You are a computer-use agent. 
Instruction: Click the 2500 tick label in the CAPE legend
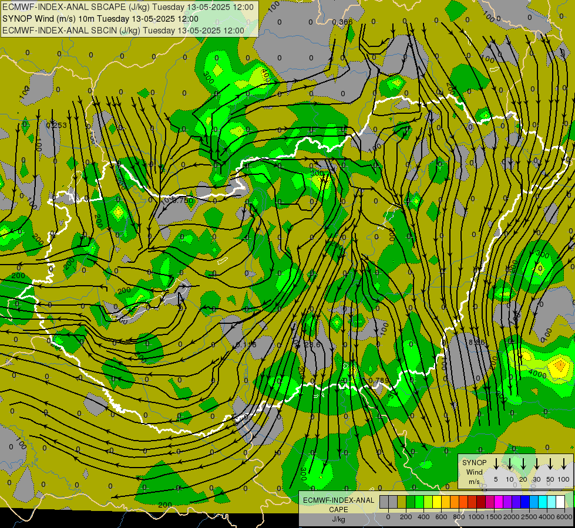click(x=529, y=517)
